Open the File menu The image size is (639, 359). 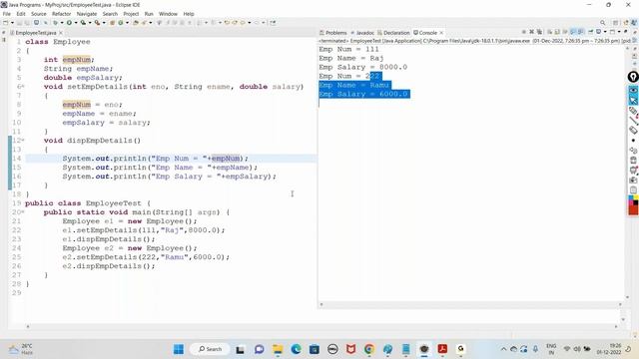pyautogui.click(x=7, y=14)
